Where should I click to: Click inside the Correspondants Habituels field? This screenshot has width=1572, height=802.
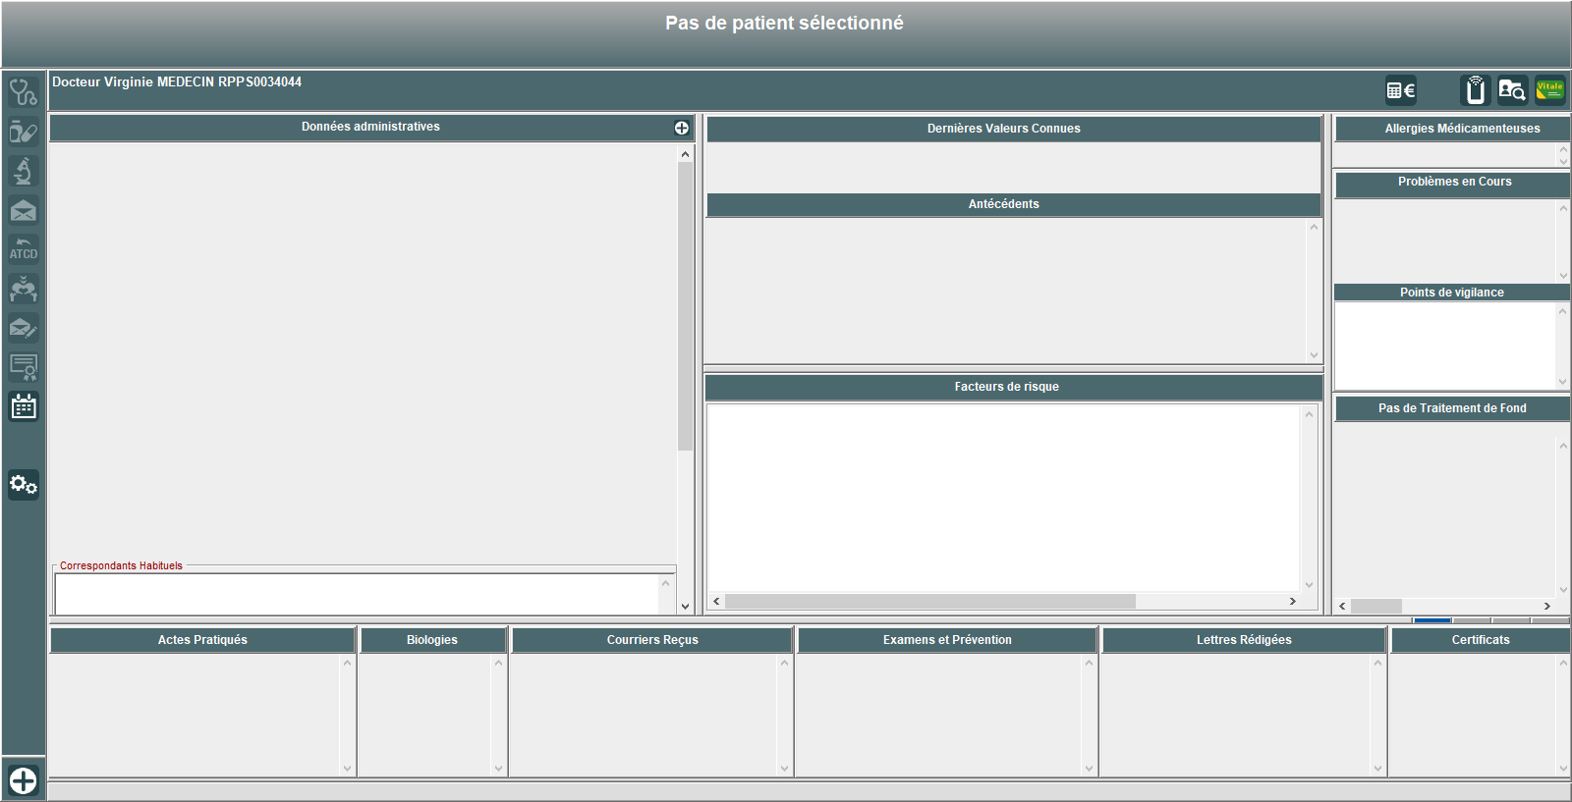358,593
